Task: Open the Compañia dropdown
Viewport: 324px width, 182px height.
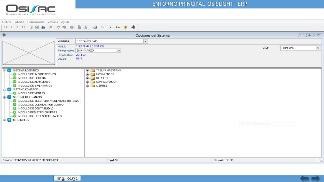Action: 145,41
